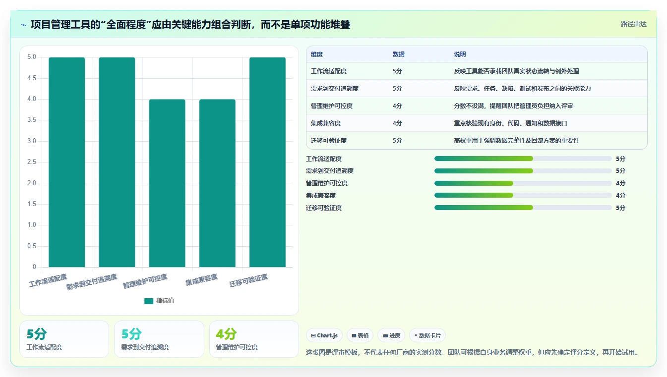This screenshot has width=667, height=377.
Task: Click the 4分 value after the 管理维护可控度 progress bar
Action: [620, 184]
